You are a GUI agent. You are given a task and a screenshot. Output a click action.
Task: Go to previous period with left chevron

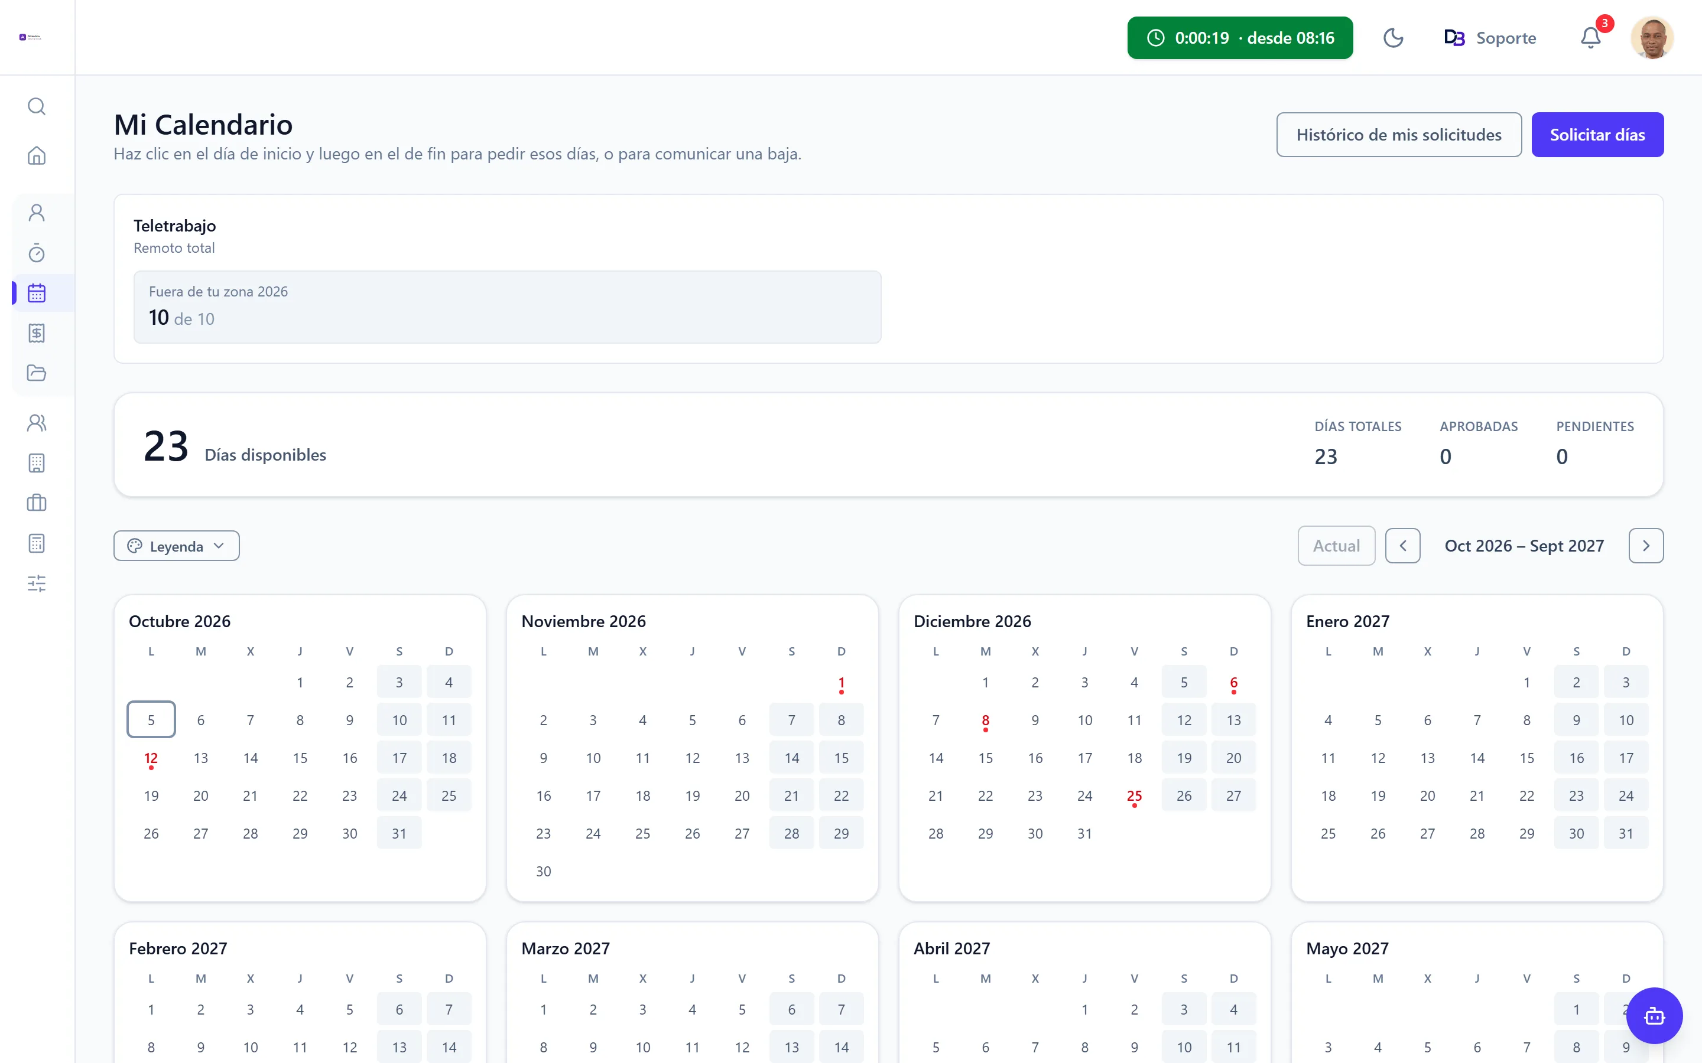pyautogui.click(x=1403, y=546)
